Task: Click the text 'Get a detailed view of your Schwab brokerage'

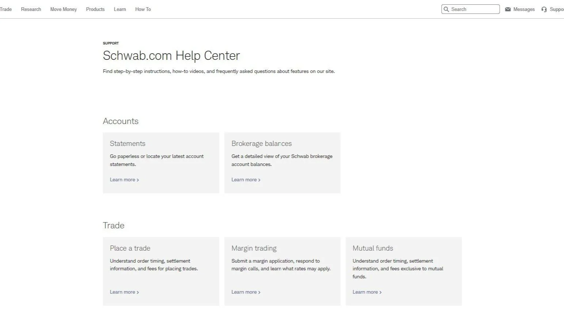Action: coord(282,156)
